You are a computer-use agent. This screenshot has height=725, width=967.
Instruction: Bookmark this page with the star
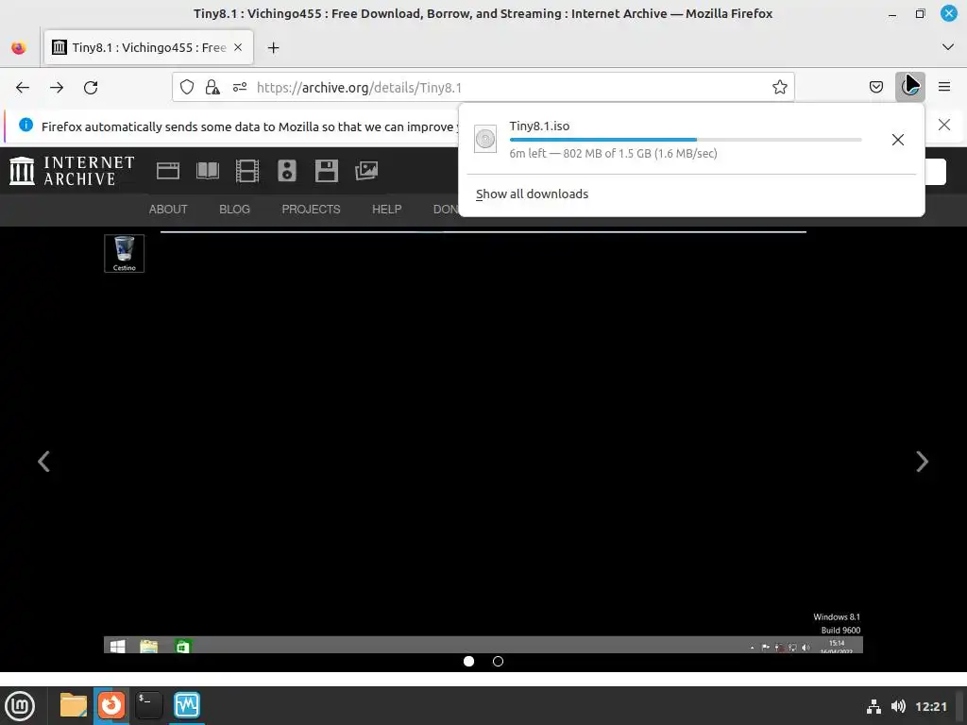point(779,88)
